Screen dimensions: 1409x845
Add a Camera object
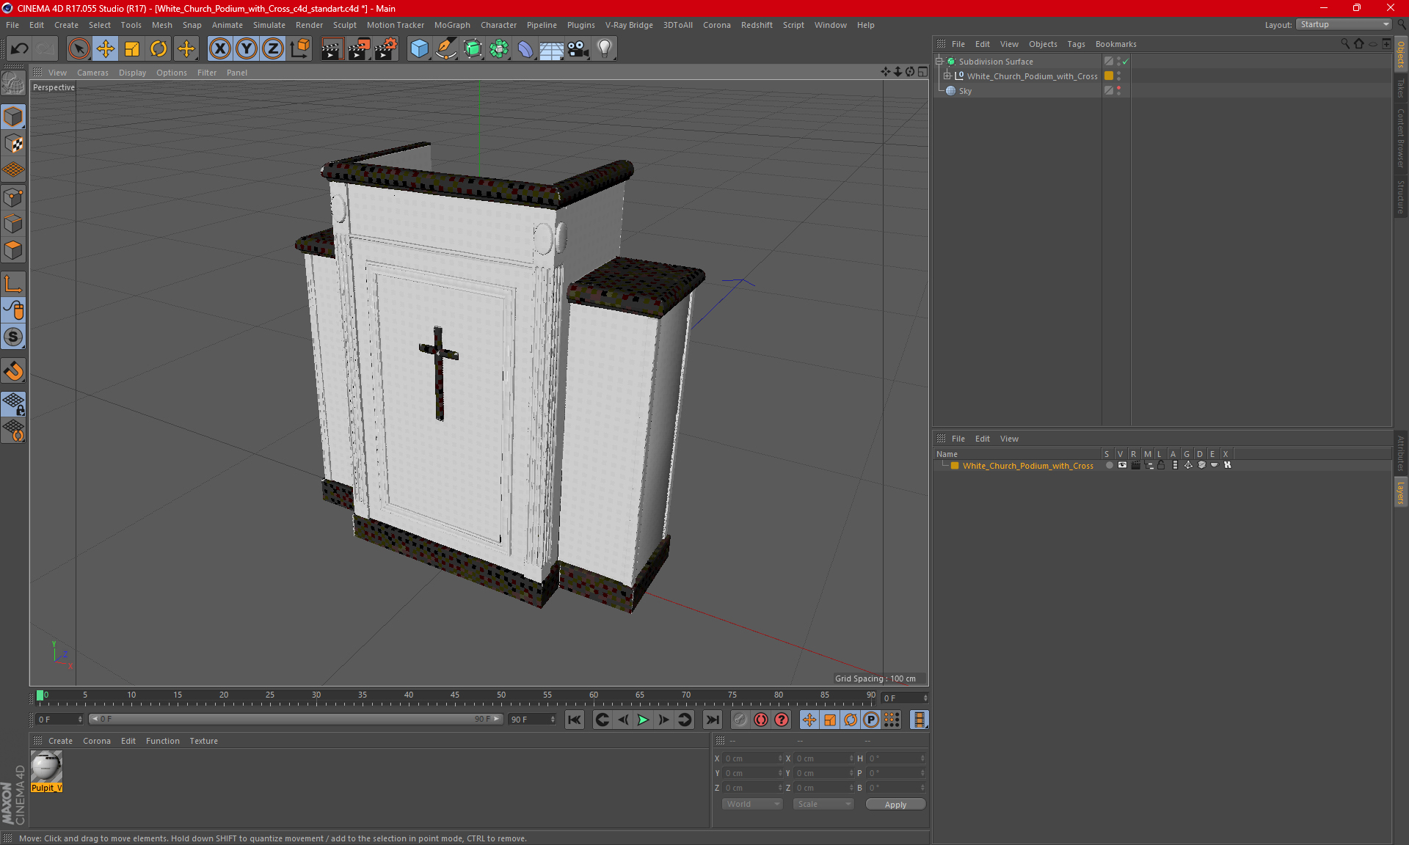click(x=578, y=49)
